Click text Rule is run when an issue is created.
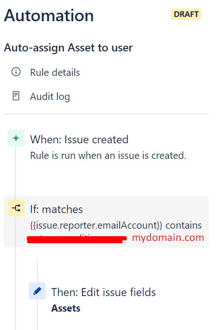 click(108, 156)
